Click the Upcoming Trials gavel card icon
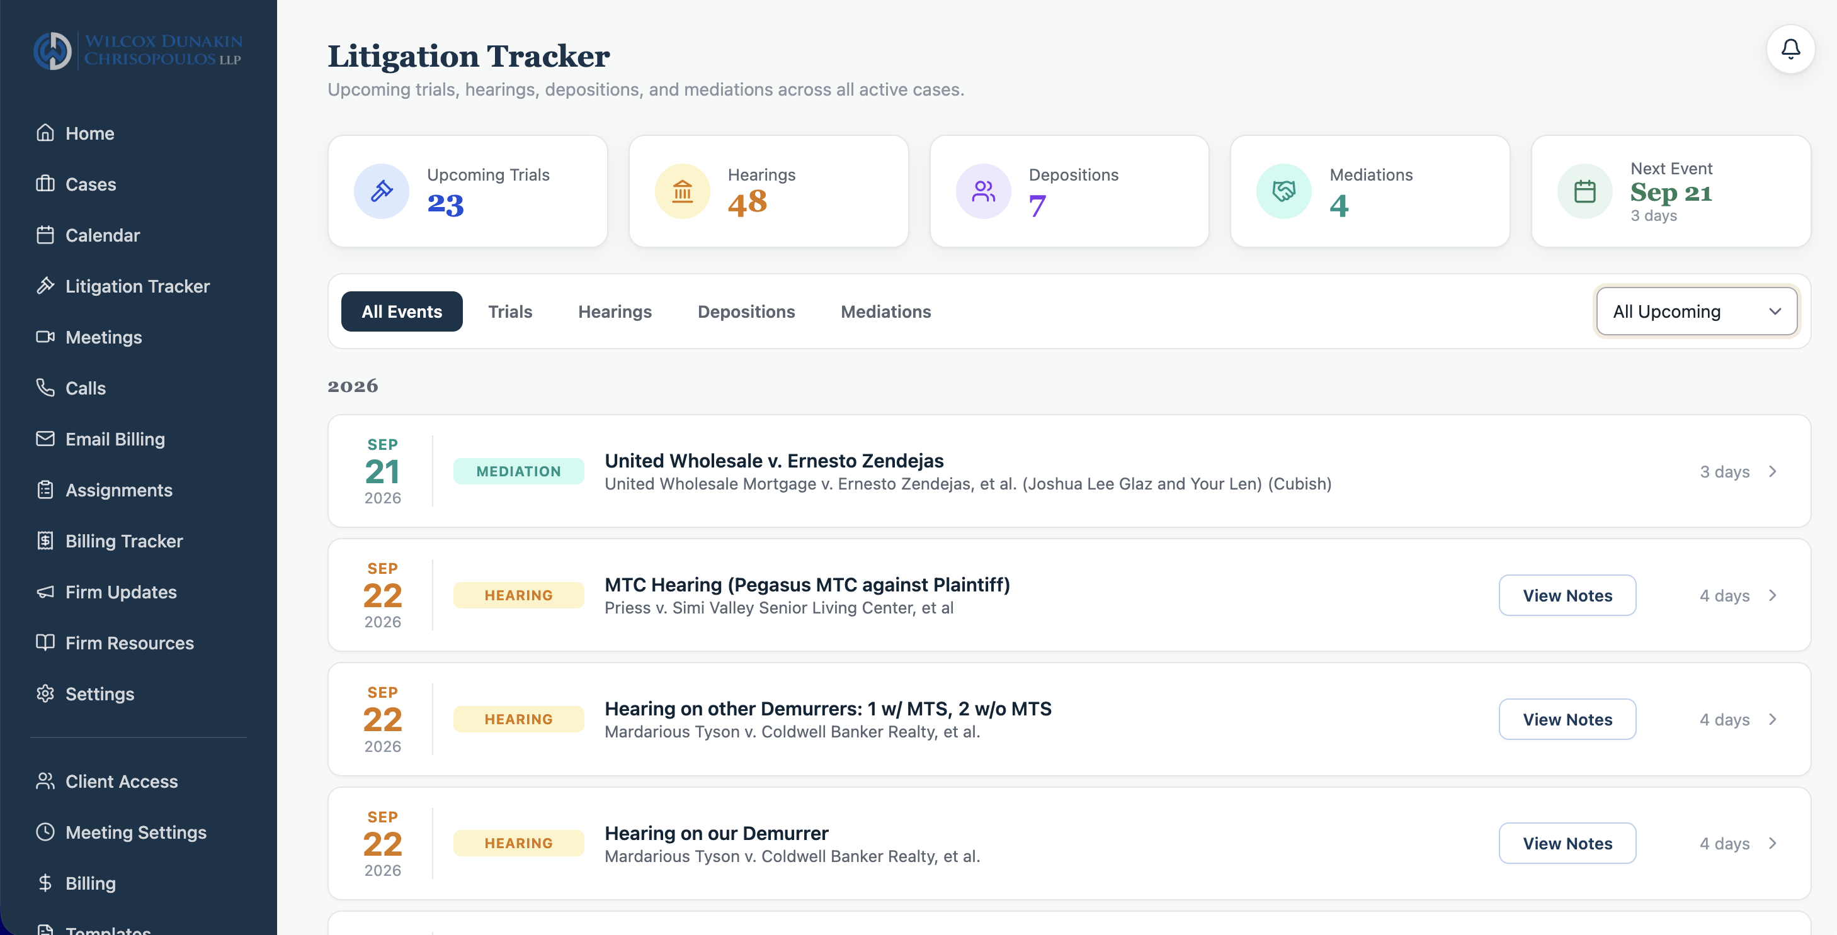The width and height of the screenshot is (1837, 935). [382, 191]
